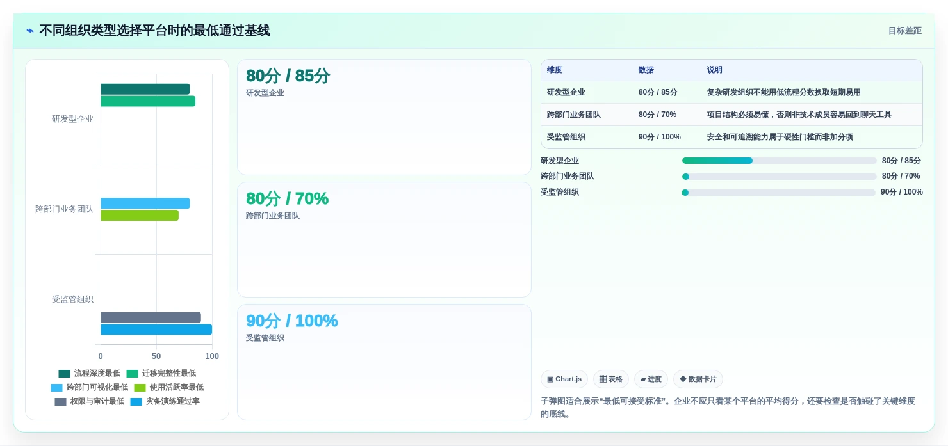
Task: Toggle 权限与审计最低 legend swatch
Action: point(60,402)
